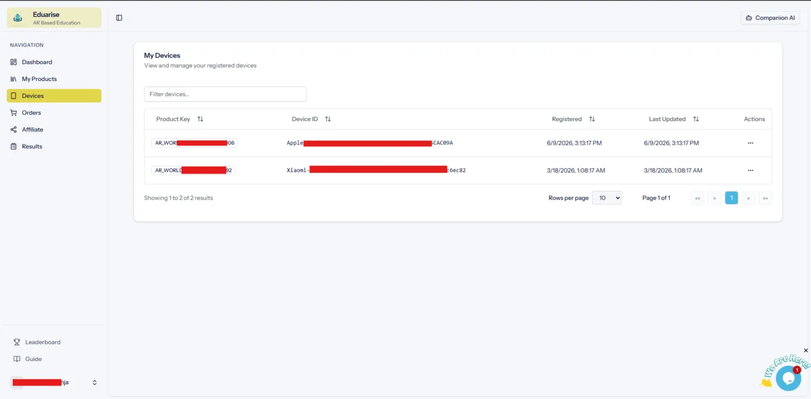Open the Rows per page dropdown

[x=607, y=198]
